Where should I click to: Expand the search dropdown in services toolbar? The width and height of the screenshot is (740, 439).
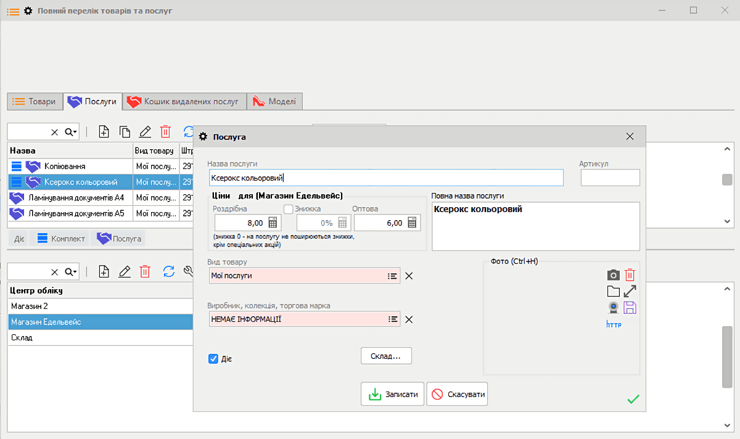click(x=72, y=131)
